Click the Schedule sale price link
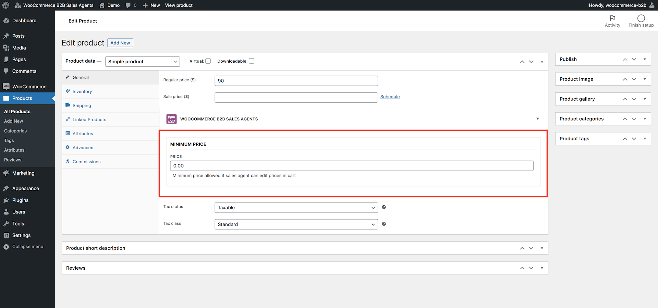 [x=390, y=97]
